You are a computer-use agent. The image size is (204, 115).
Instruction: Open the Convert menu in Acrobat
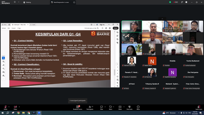coord(13,28)
